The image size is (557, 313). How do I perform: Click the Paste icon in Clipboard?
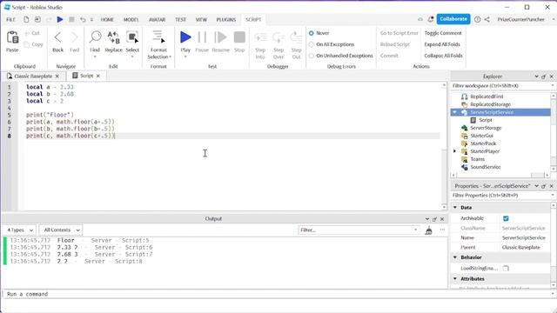click(x=12, y=37)
